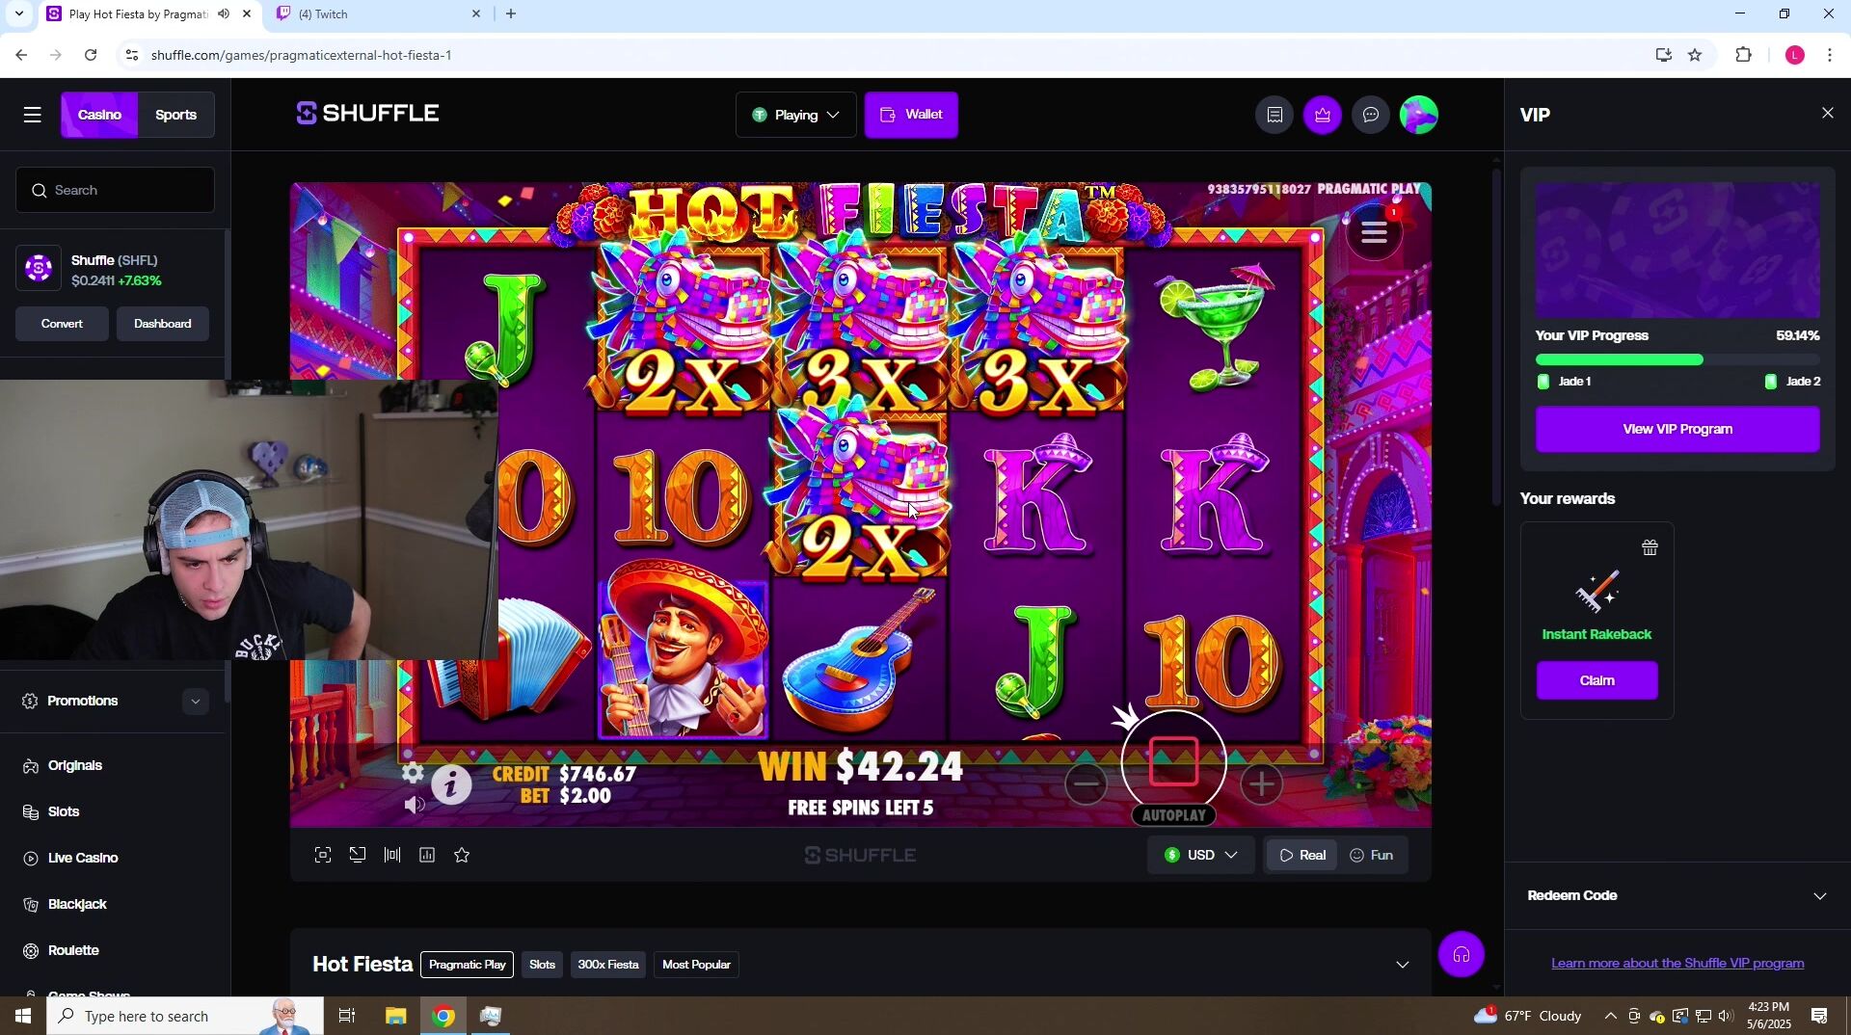This screenshot has width=1851, height=1035.
Task: Select the Sports tab
Action: (175, 115)
